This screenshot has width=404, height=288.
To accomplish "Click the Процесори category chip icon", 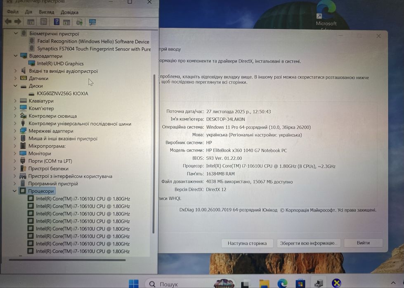I will tap(23, 190).
